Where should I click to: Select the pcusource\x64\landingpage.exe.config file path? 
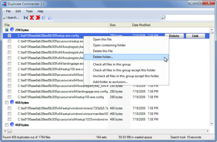tap(63, 91)
